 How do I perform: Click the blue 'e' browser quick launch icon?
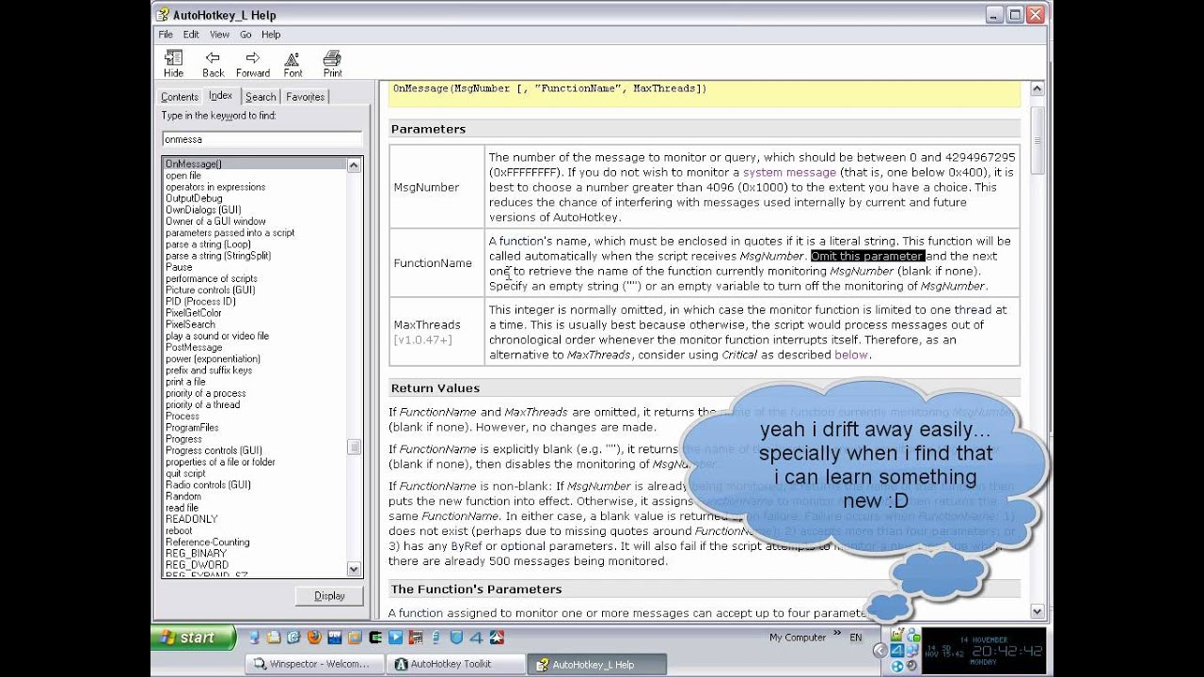click(x=293, y=637)
